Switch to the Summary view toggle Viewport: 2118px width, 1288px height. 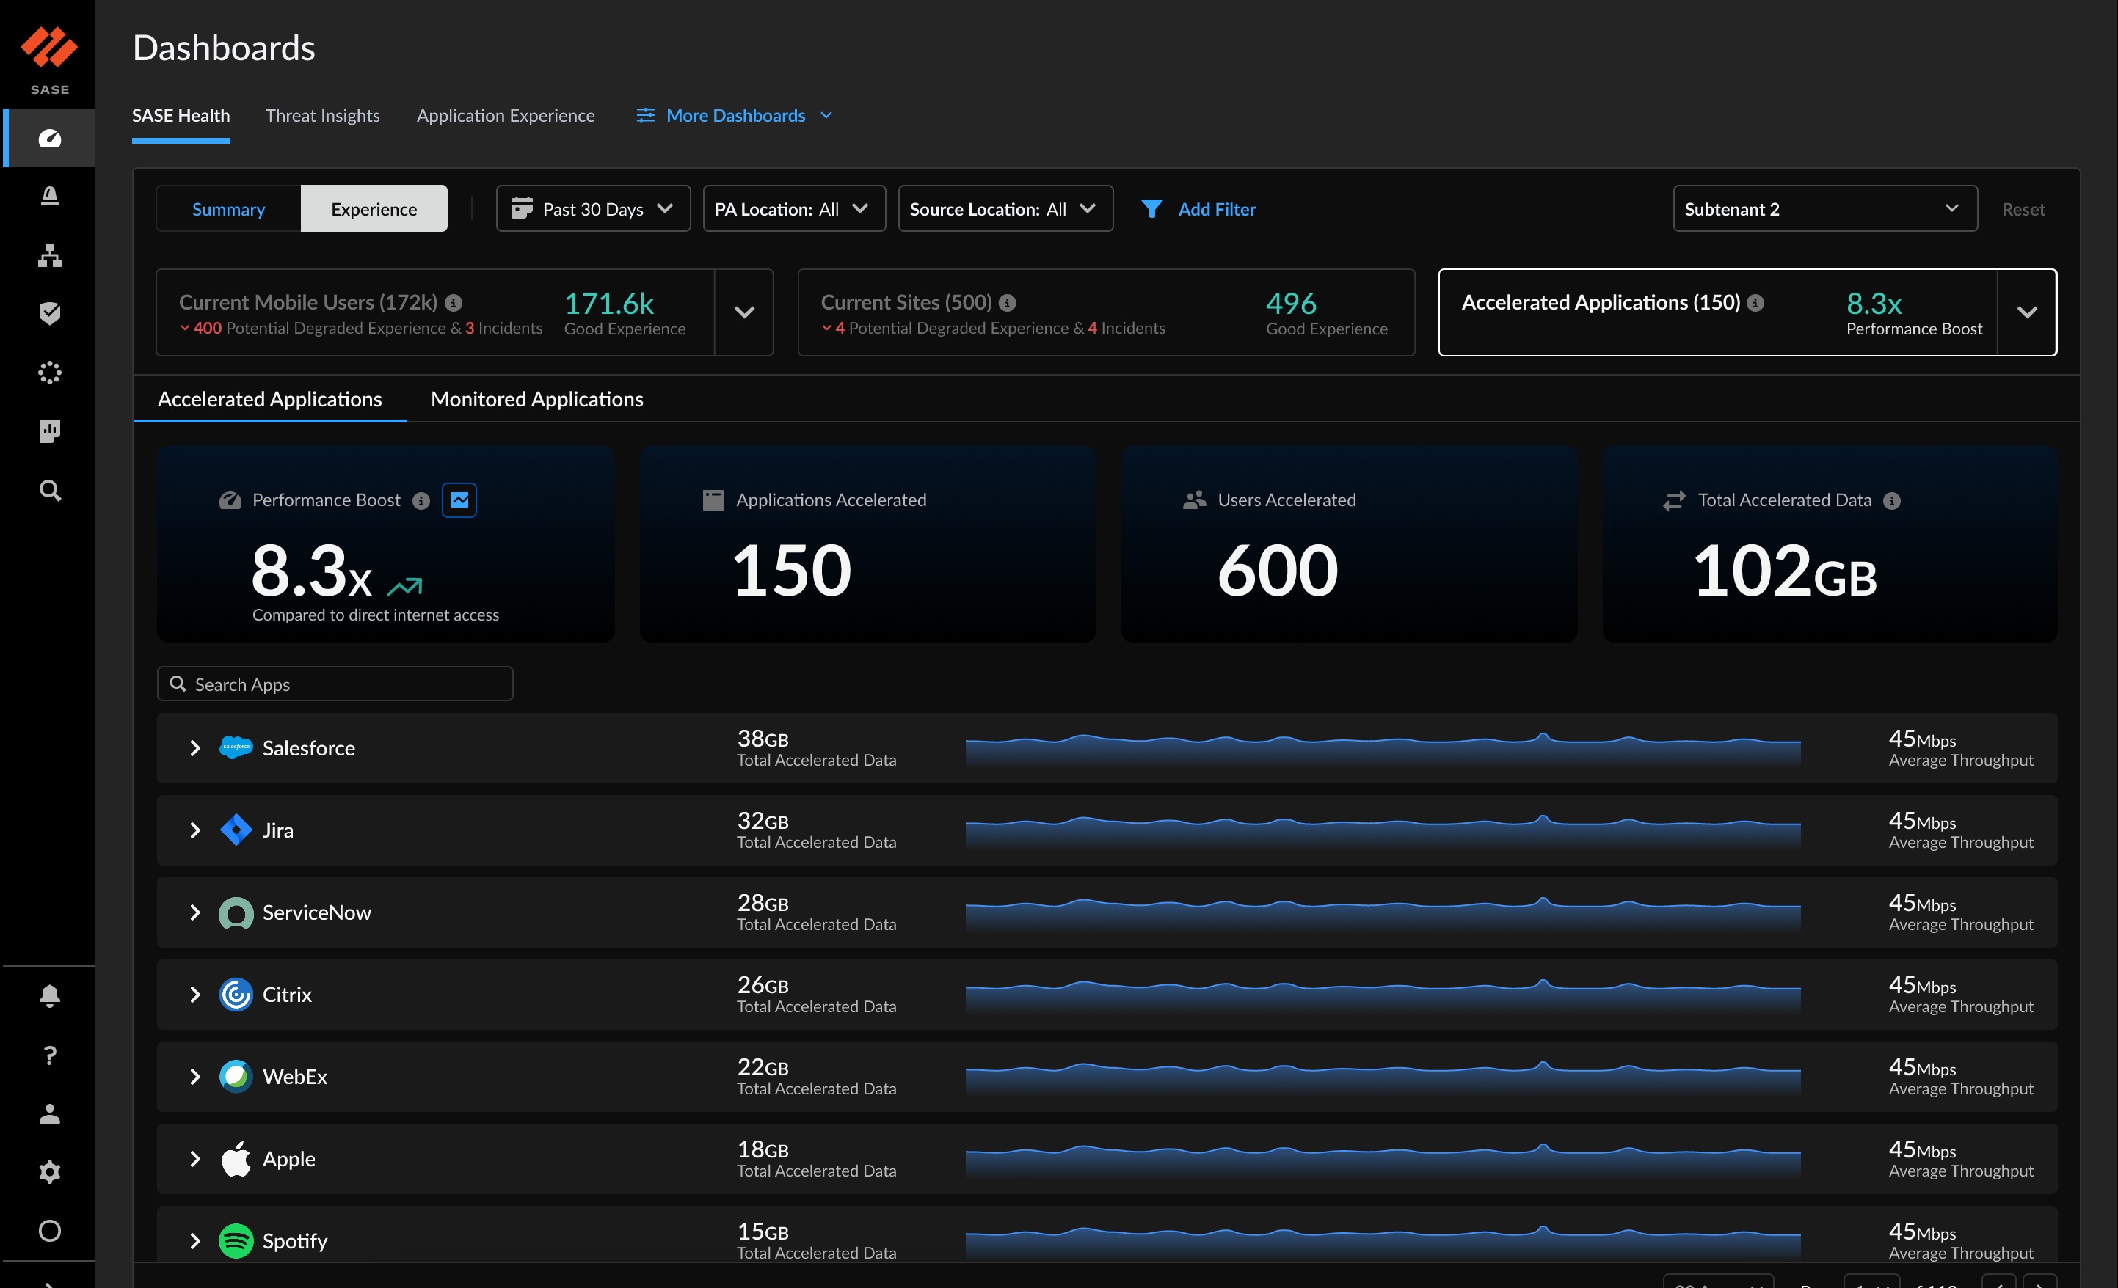(228, 208)
